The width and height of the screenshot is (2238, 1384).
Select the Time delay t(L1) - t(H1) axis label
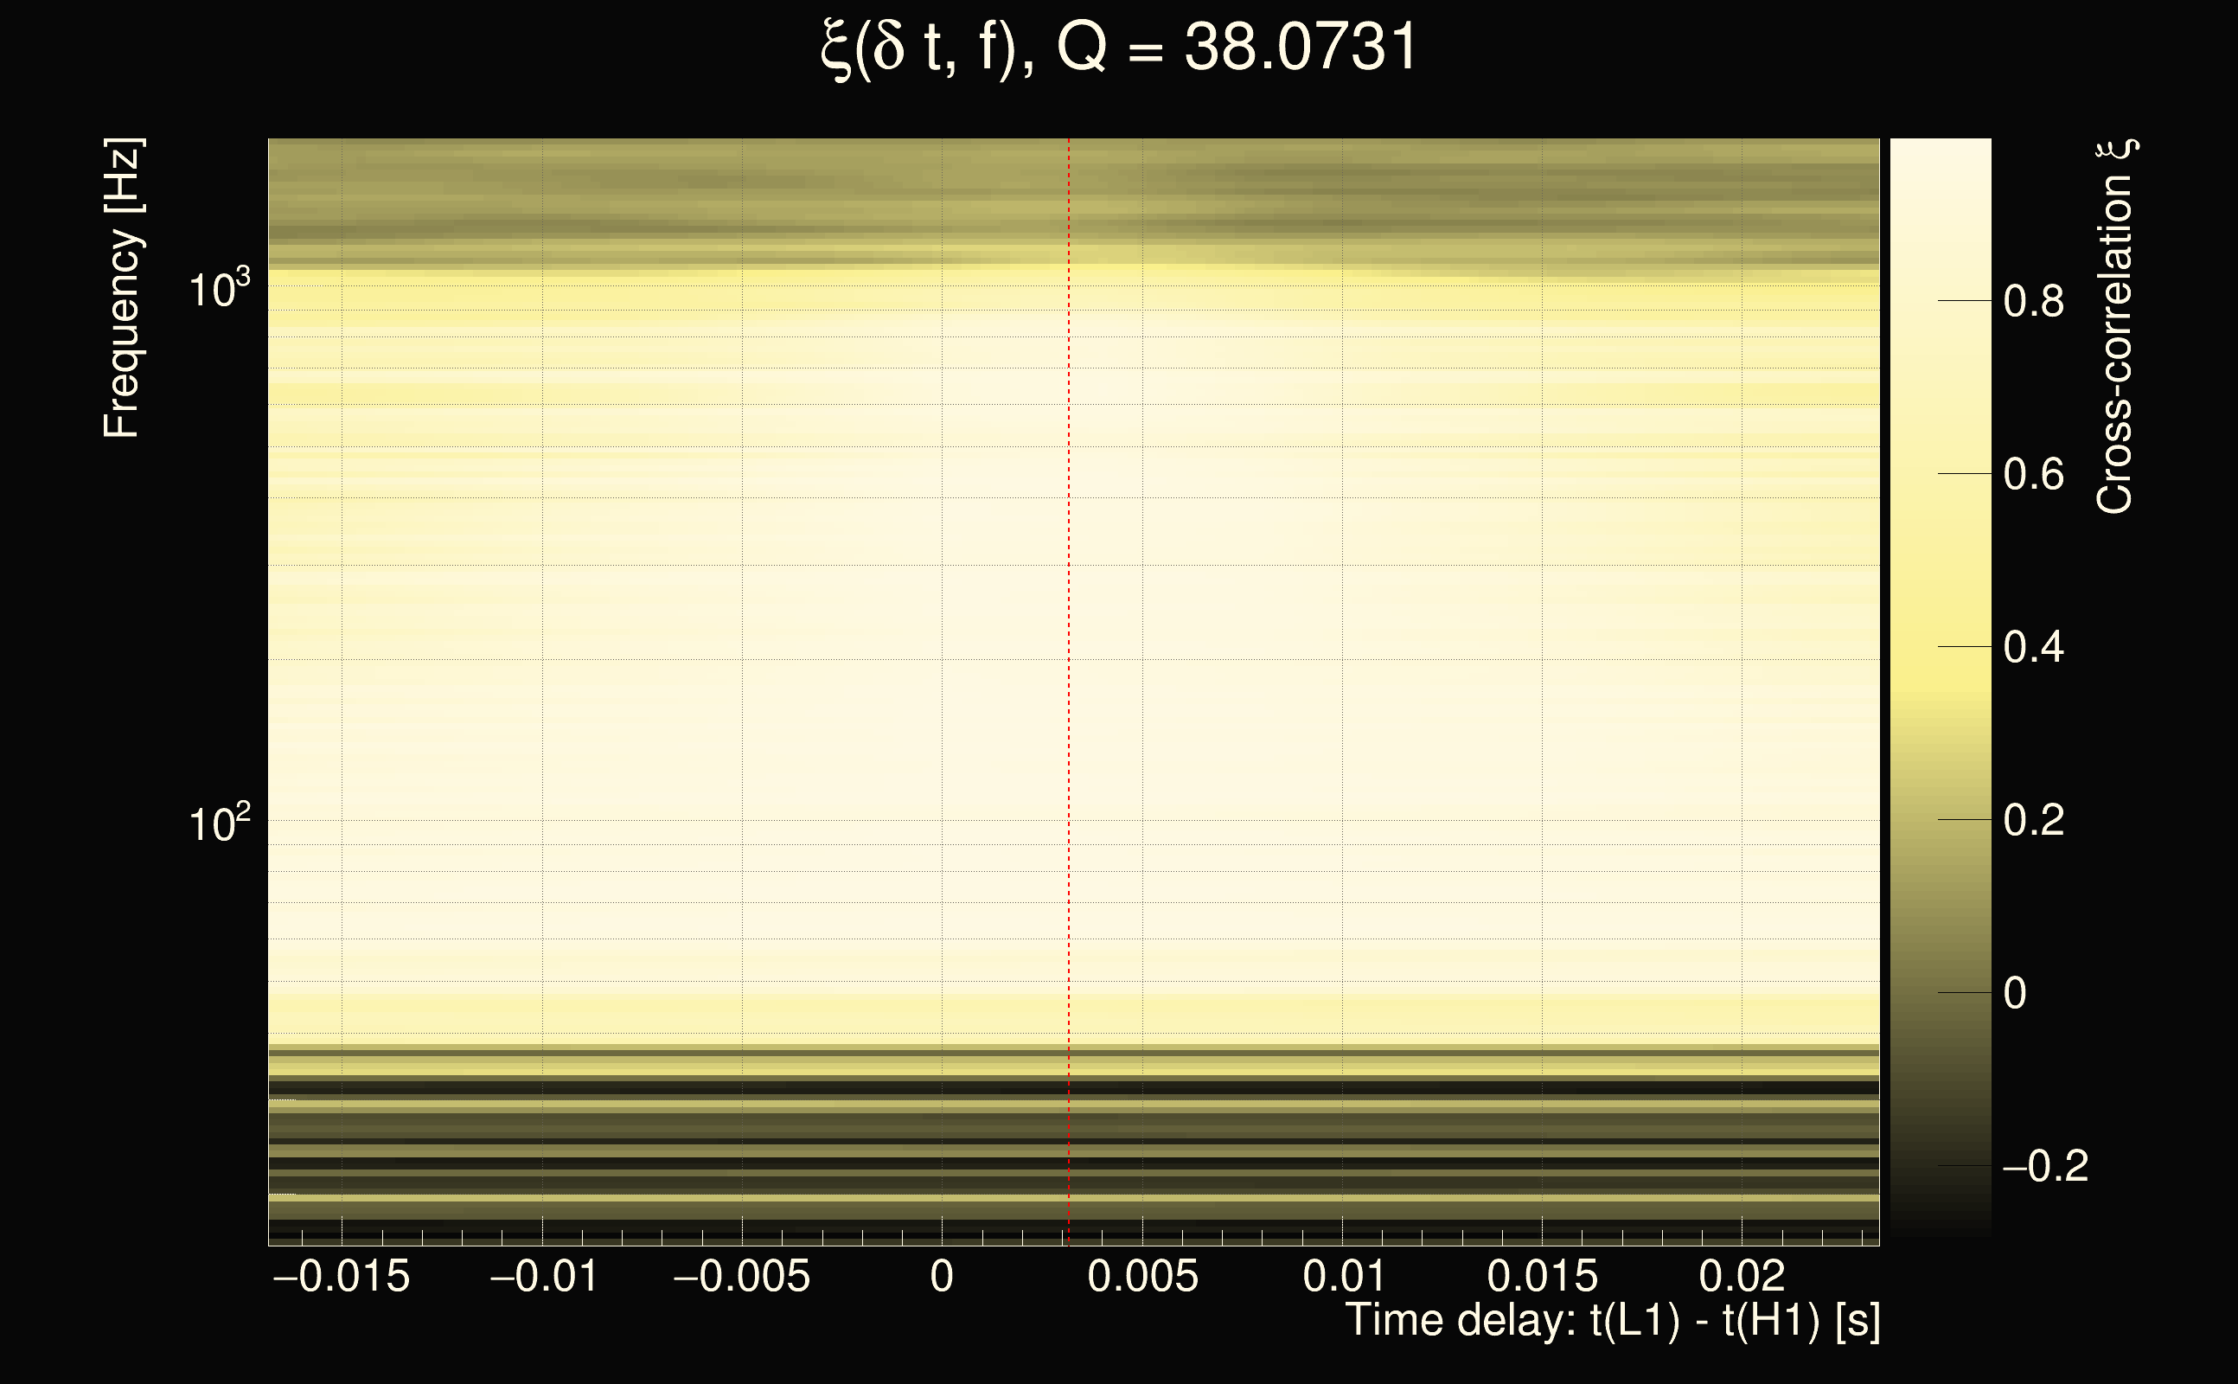point(1612,1321)
